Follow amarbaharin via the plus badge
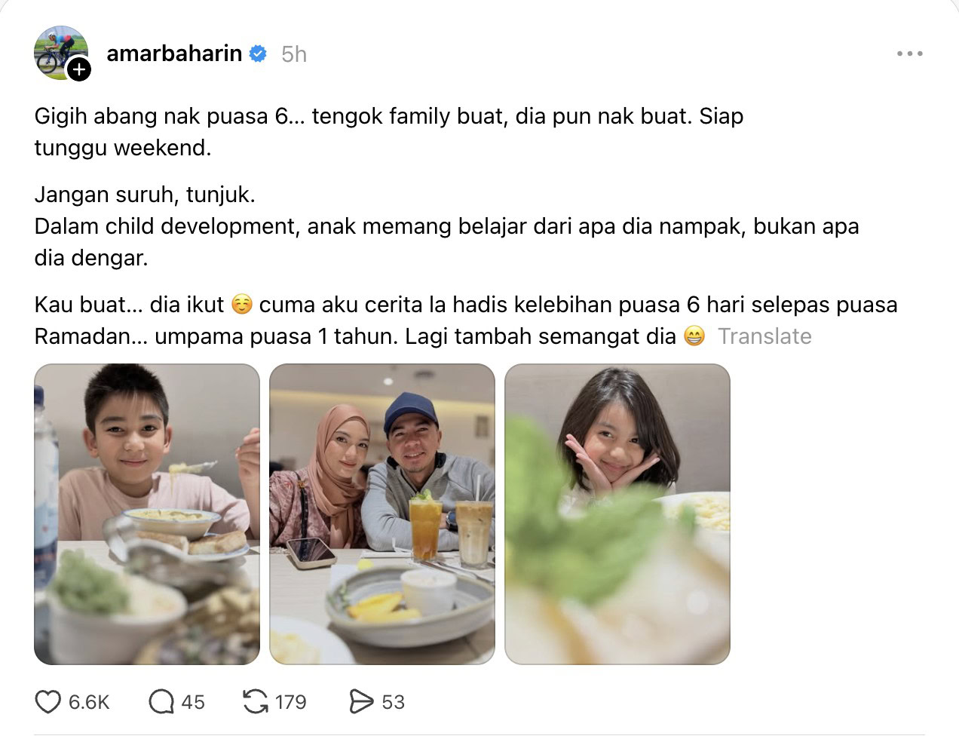This screenshot has width=959, height=739. (x=79, y=70)
